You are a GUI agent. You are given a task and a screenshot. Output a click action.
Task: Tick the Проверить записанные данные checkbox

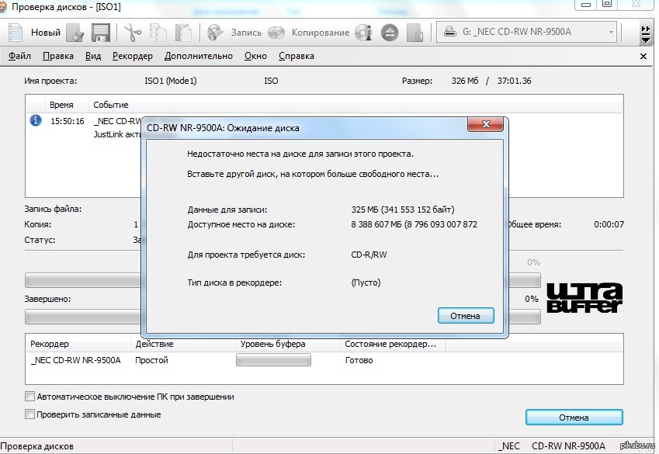point(30,414)
